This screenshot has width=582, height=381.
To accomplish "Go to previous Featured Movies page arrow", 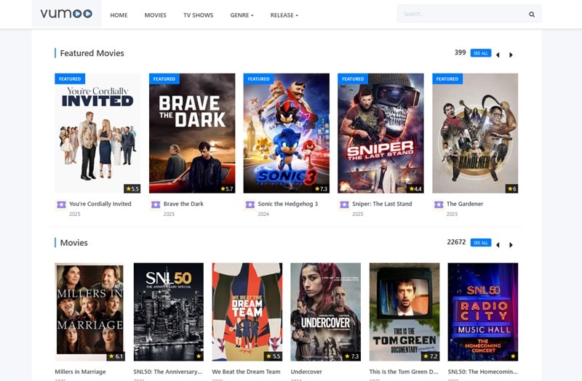I will (x=498, y=55).
